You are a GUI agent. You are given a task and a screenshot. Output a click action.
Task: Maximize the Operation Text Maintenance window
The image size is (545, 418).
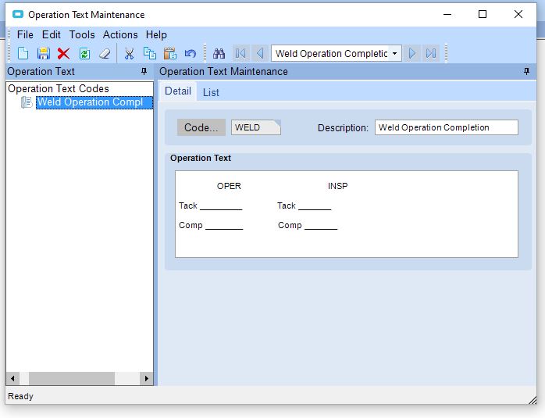(483, 14)
